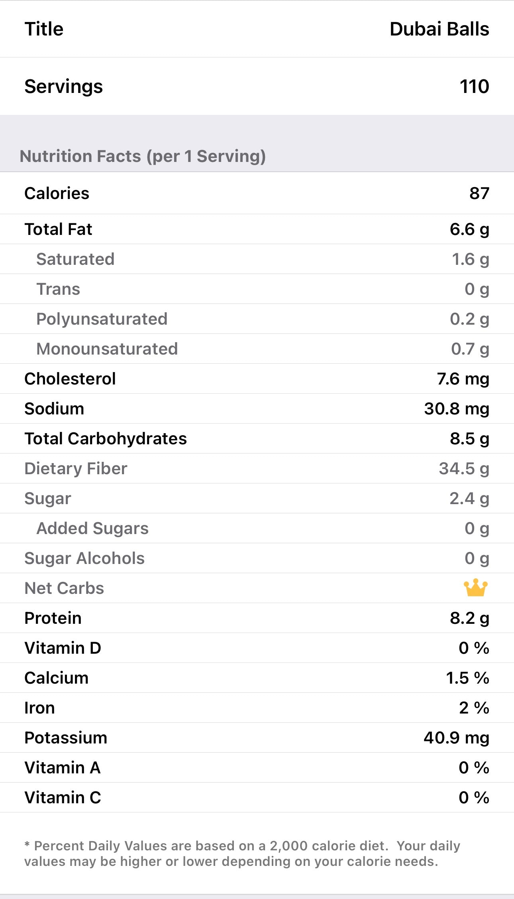The width and height of the screenshot is (514, 899).
Task: Select the Sugar 2.4 g row
Action: pos(257,499)
